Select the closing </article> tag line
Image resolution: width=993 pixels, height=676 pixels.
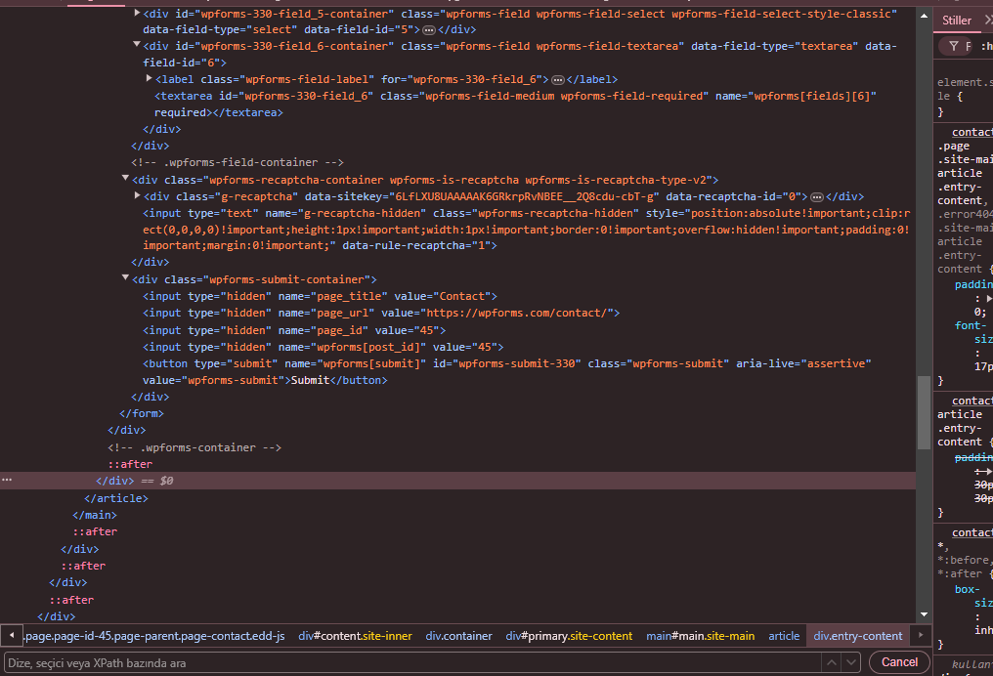(x=116, y=498)
